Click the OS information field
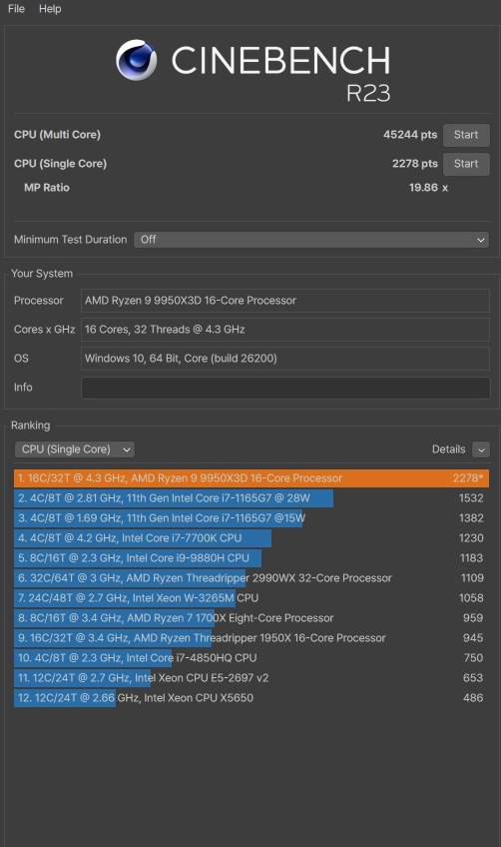Image resolution: width=501 pixels, height=847 pixels. [285, 359]
